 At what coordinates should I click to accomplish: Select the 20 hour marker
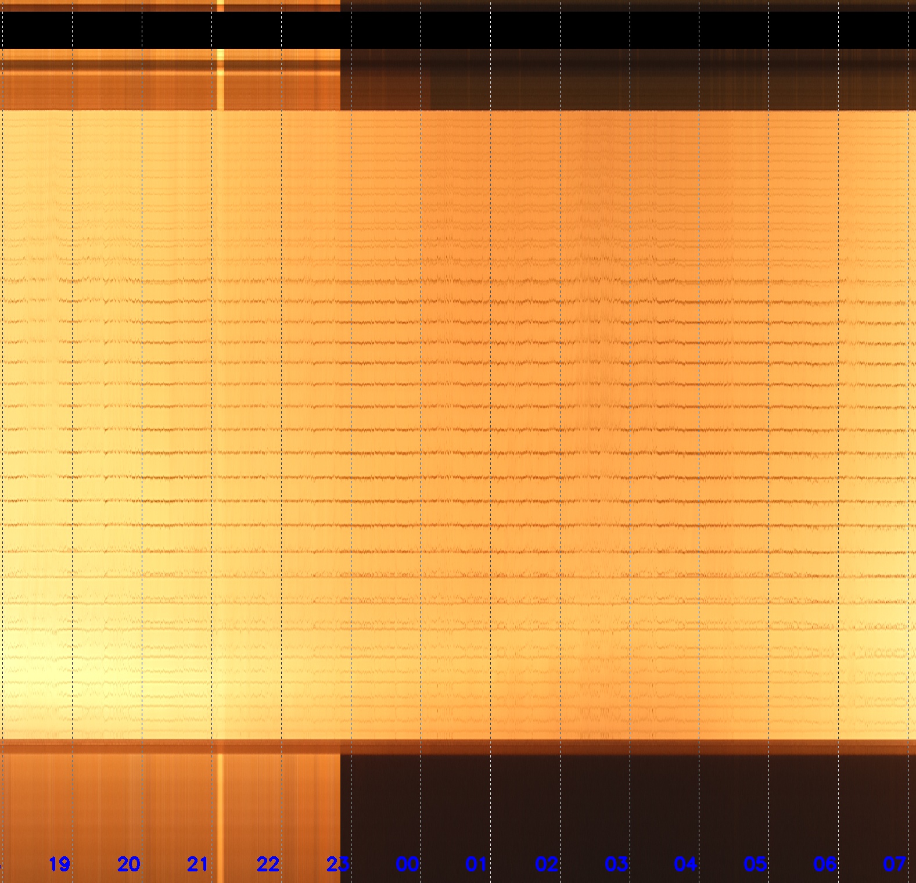click(x=128, y=864)
